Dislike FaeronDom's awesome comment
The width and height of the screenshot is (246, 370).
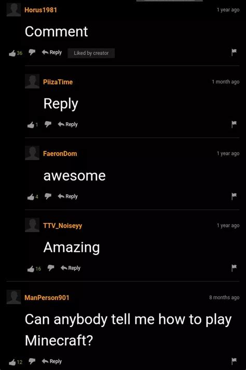coord(48,196)
